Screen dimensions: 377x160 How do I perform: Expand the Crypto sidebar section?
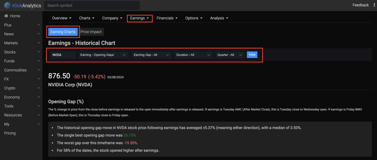pyautogui.click(x=22, y=88)
